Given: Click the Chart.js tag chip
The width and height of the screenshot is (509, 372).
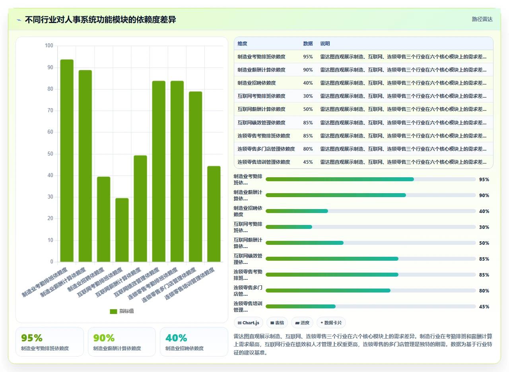Looking at the screenshot, I should 249,323.
